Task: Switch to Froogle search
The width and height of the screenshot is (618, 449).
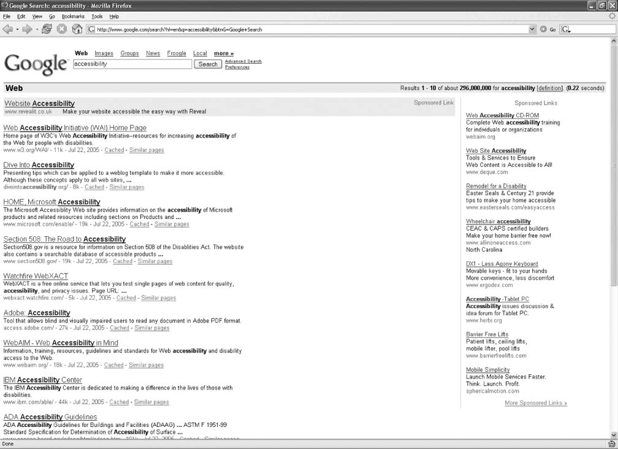Action: coord(177,53)
